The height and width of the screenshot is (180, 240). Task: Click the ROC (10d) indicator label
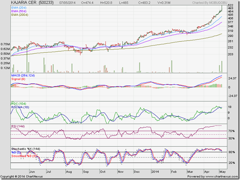point(18,104)
